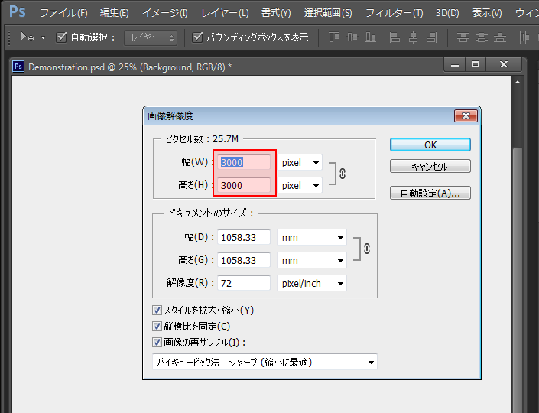Open the ファイル(F) menu

pyautogui.click(x=64, y=13)
